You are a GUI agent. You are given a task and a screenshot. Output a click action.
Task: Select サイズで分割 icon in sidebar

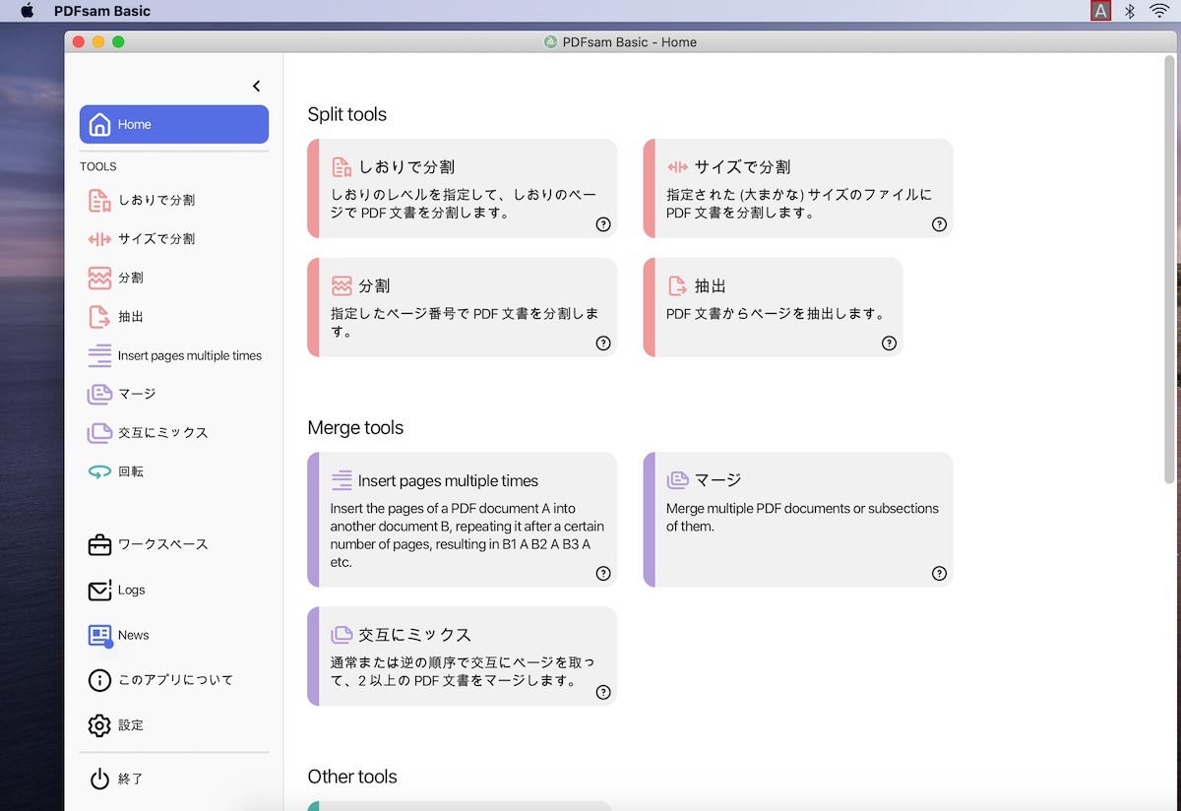pyautogui.click(x=99, y=239)
